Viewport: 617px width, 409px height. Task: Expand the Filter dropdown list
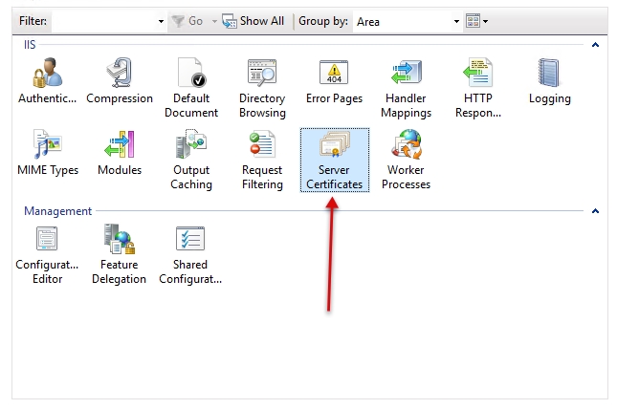pyautogui.click(x=161, y=21)
